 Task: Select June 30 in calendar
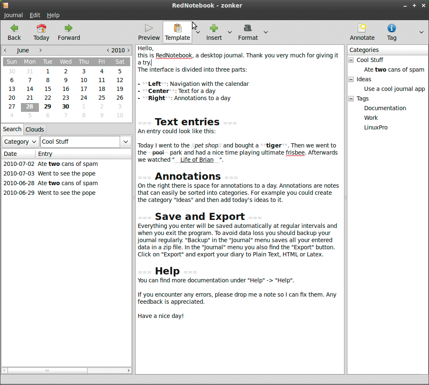[66, 106]
